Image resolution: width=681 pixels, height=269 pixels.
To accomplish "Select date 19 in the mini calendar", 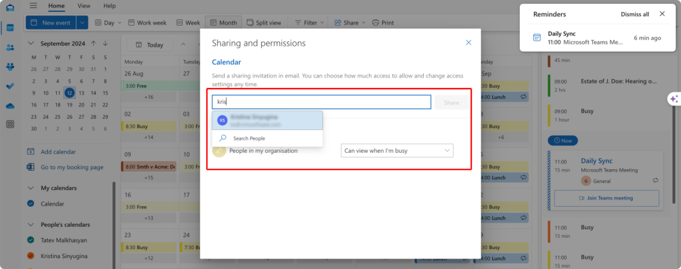I will pyautogui.click(x=69, y=104).
